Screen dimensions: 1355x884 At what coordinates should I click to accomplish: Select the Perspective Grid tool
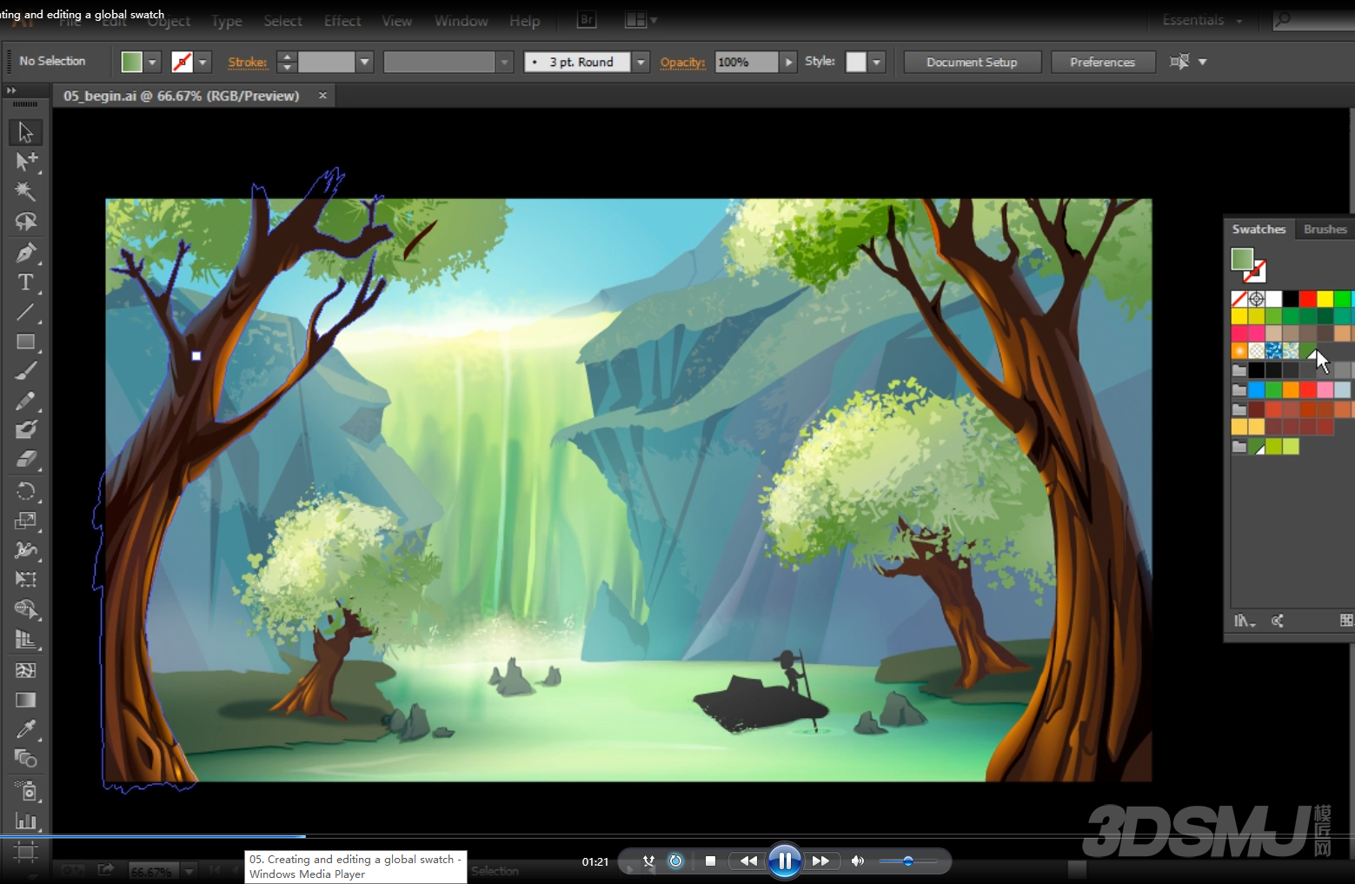(x=25, y=640)
